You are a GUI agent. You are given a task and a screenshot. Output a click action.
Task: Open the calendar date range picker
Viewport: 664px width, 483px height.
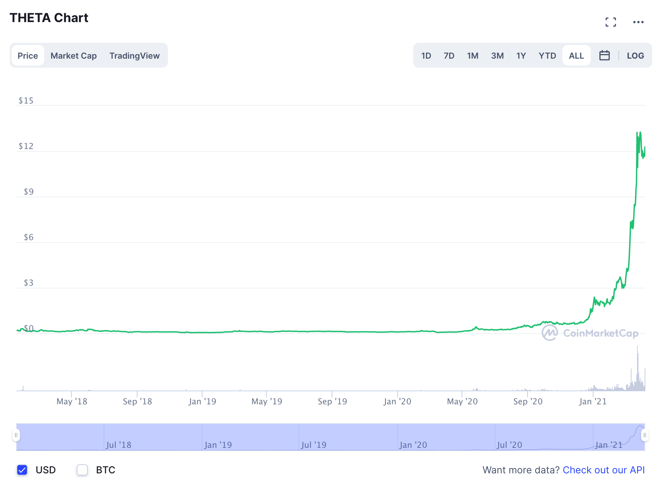[604, 55]
